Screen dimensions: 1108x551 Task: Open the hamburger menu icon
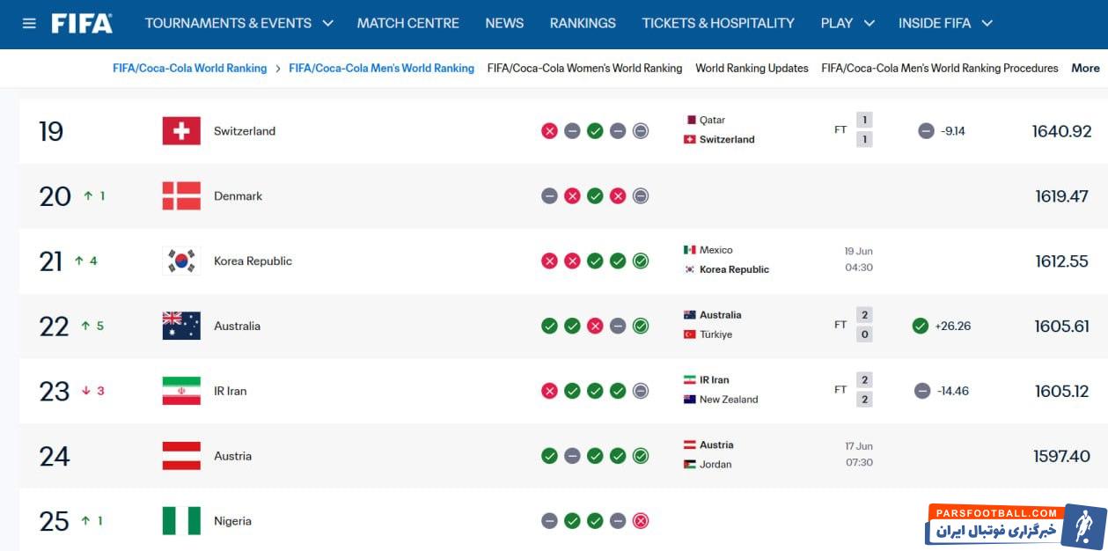(x=29, y=24)
